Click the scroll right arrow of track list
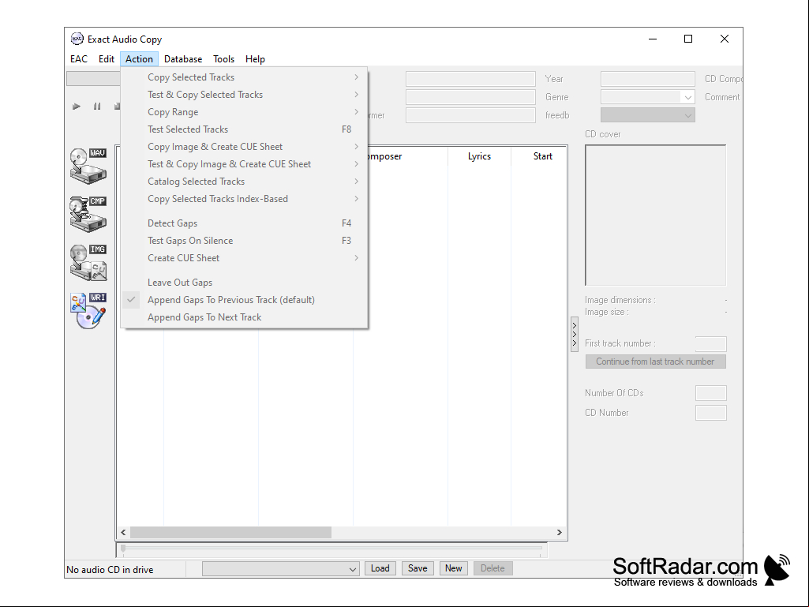Viewport: 809px width, 607px height. (x=560, y=532)
